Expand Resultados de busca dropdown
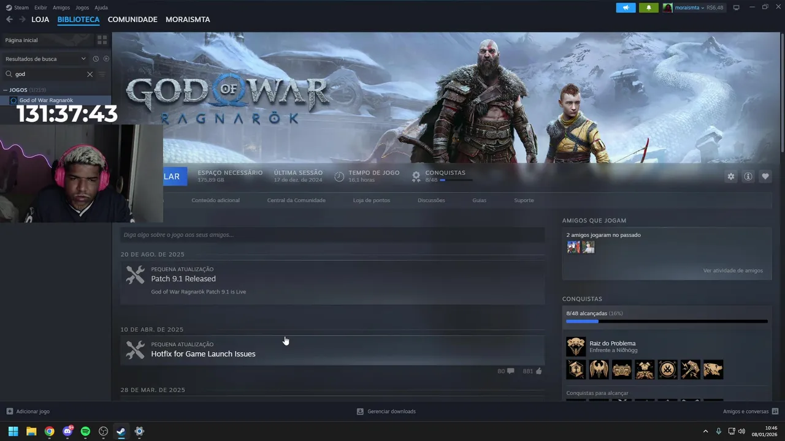 pyautogui.click(x=46, y=59)
